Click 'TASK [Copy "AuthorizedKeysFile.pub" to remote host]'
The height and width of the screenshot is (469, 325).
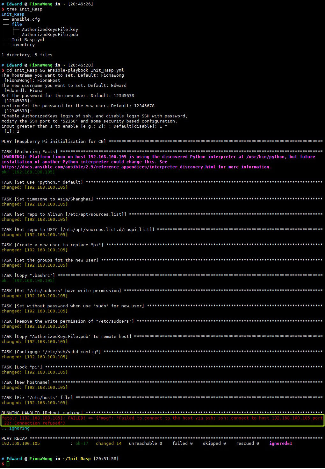(x=162, y=337)
